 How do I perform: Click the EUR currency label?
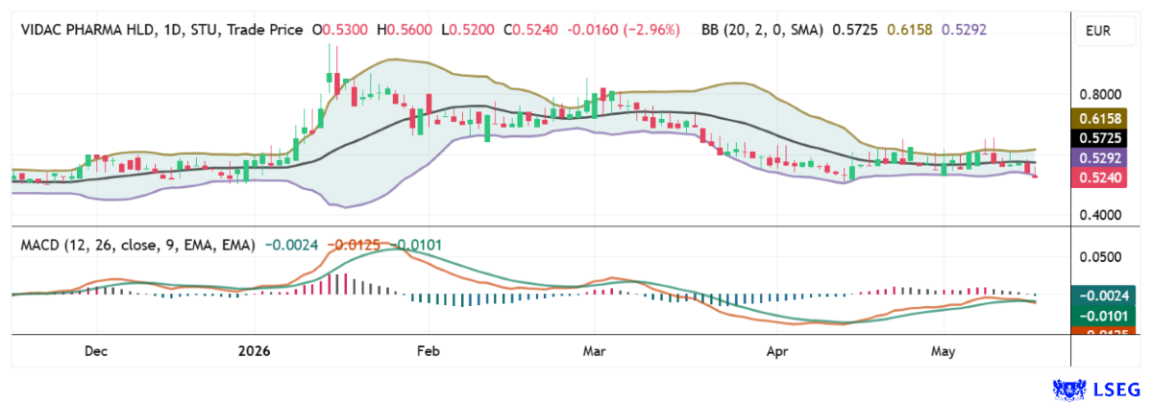[1098, 30]
